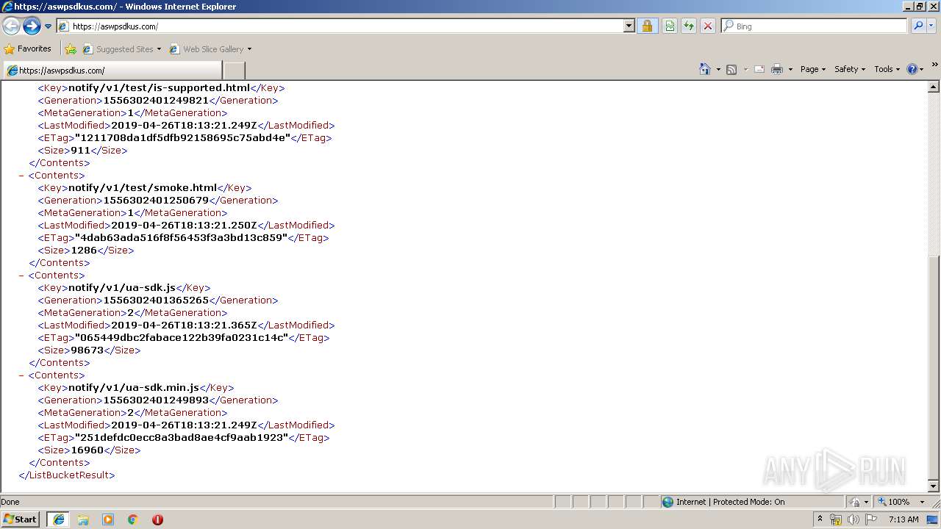Click the Add to Favorites bar icon
Image resolution: width=941 pixels, height=529 pixels.
71,49
